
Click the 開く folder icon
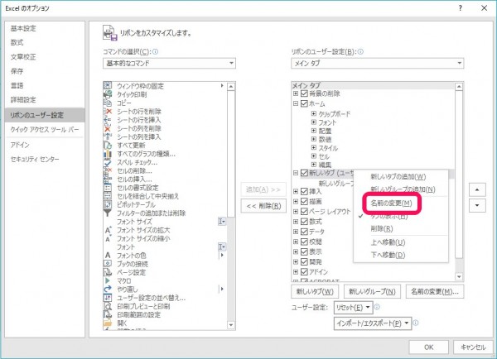108,323
